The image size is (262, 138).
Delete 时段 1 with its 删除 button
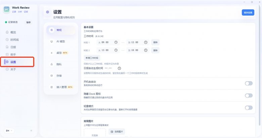click(156, 42)
